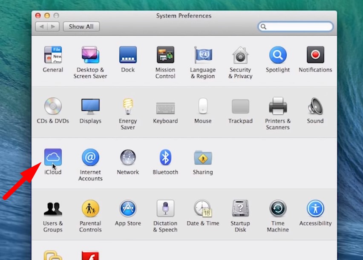Screen dimensions: 363x260
Task: Select the Sharing folder icon
Action: pyautogui.click(x=203, y=157)
